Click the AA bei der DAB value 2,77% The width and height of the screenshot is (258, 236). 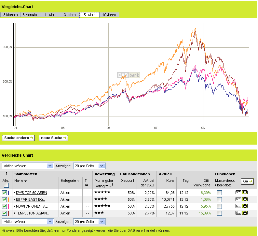150,213
